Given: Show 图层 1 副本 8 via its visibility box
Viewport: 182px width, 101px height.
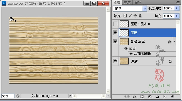Looking at the screenshot, I should point(115,24).
